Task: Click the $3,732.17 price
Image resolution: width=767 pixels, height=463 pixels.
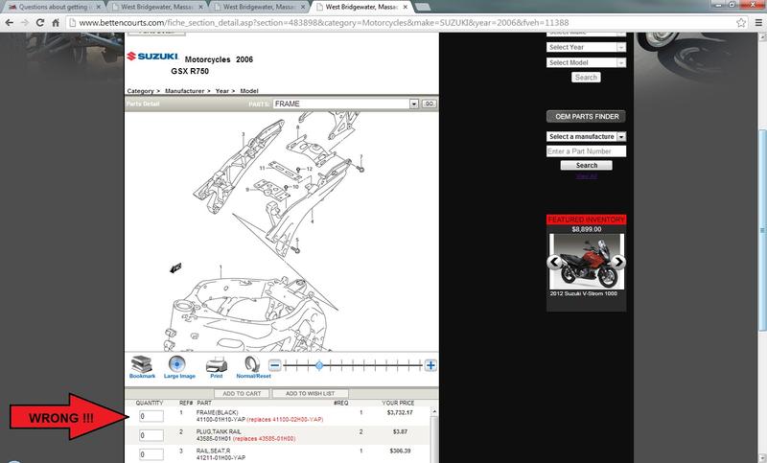Action: click(400, 412)
